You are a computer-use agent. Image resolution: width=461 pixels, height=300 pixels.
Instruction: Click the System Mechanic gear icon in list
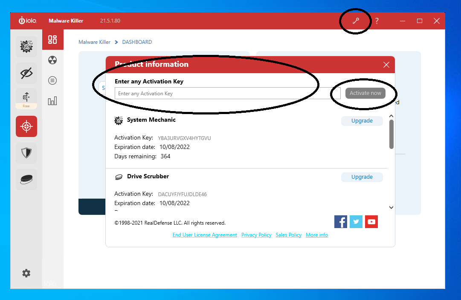[119, 120]
